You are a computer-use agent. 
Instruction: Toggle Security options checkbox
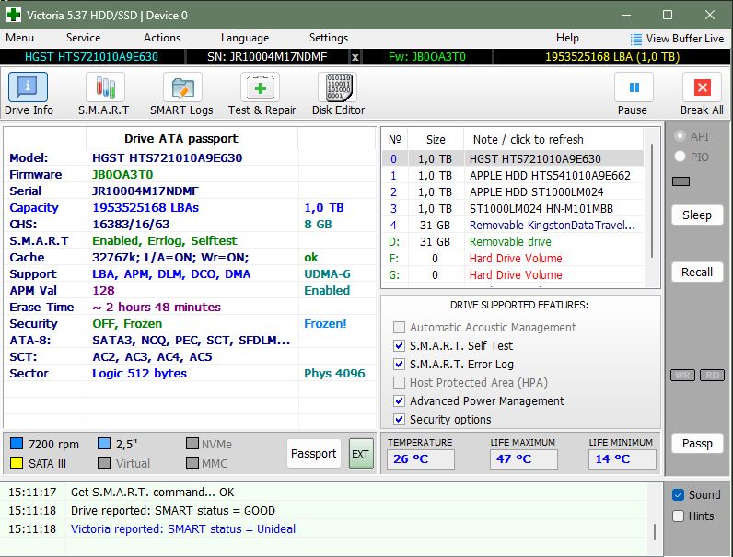pyautogui.click(x=399, y=419)
